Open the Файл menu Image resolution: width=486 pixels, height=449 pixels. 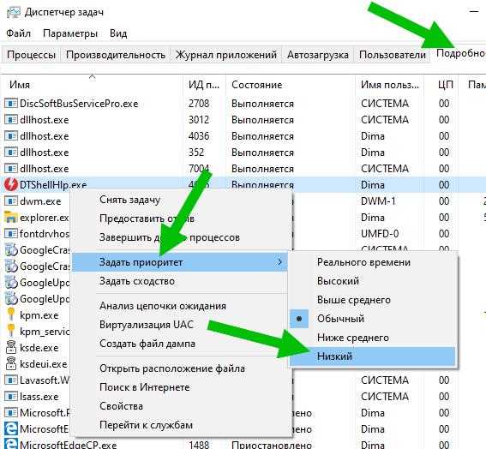[x=18, y=33]
